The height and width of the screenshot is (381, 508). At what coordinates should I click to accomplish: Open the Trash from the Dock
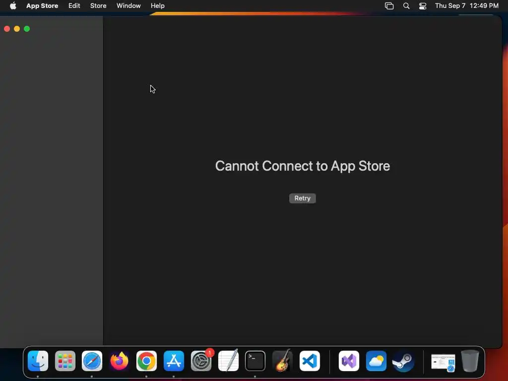[470, 361]
